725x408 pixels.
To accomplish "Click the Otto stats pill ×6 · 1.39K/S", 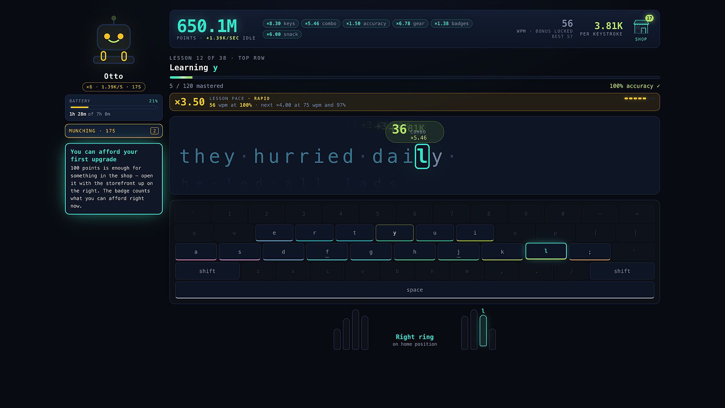I will (114, 87).
